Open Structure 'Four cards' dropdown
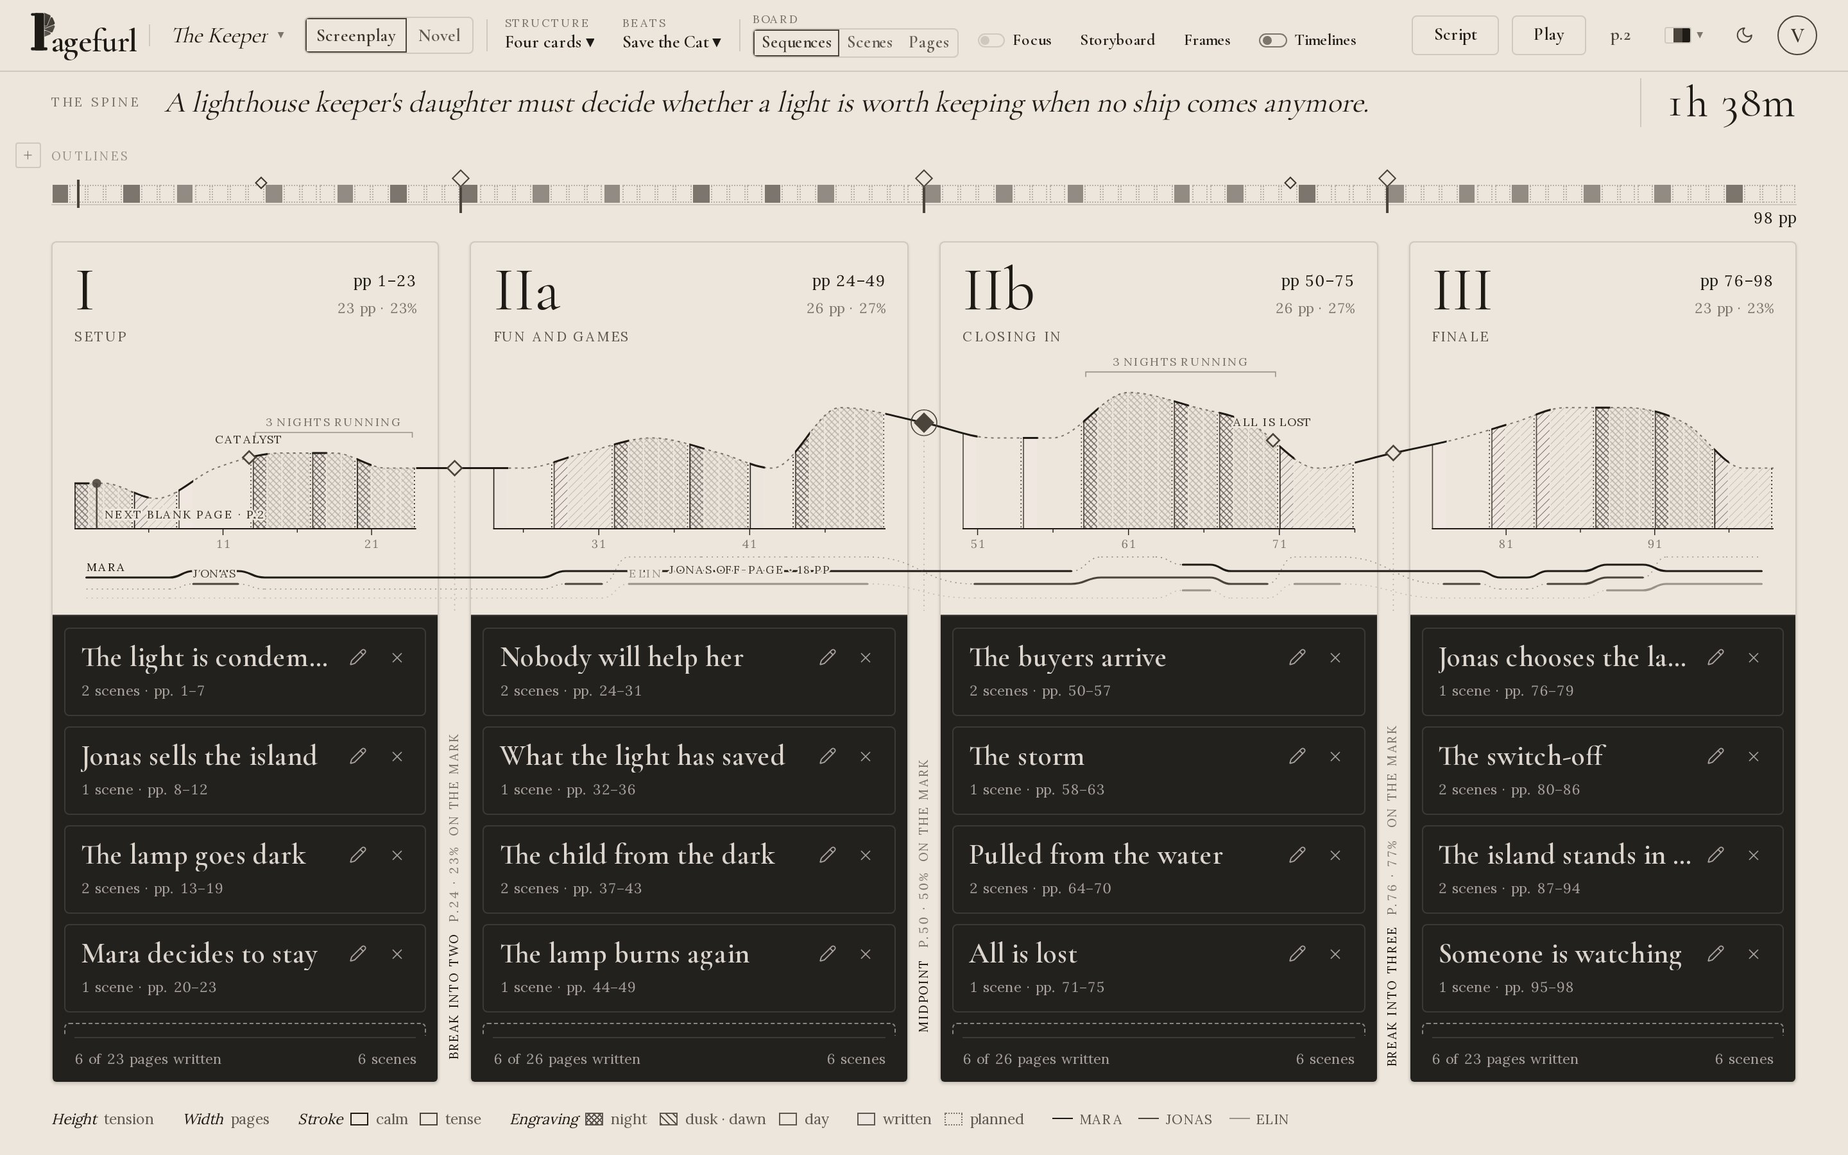 550,42
